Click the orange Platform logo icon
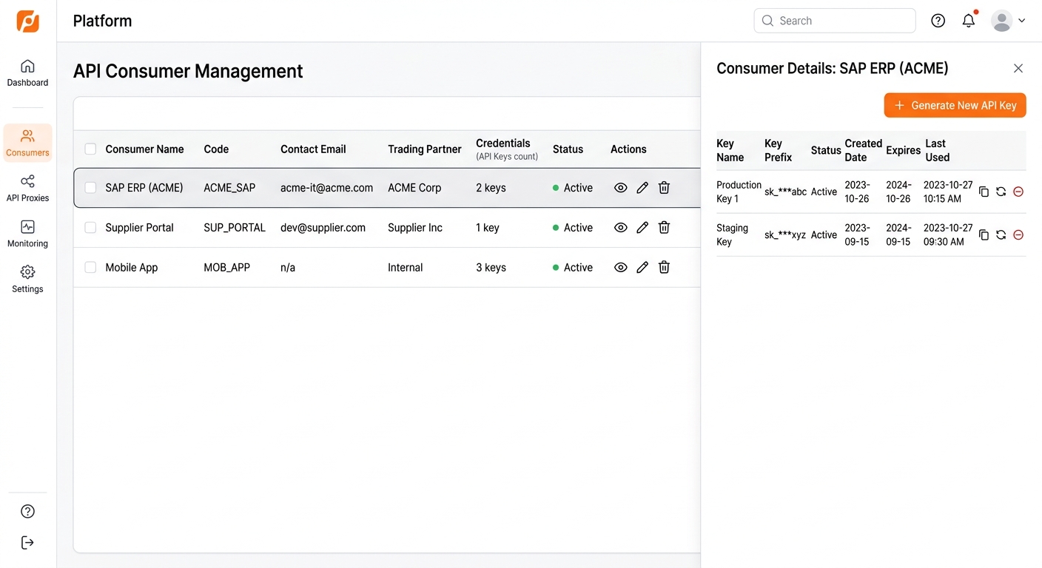This screenshot has height=568, width=1042. pos(28,21)
